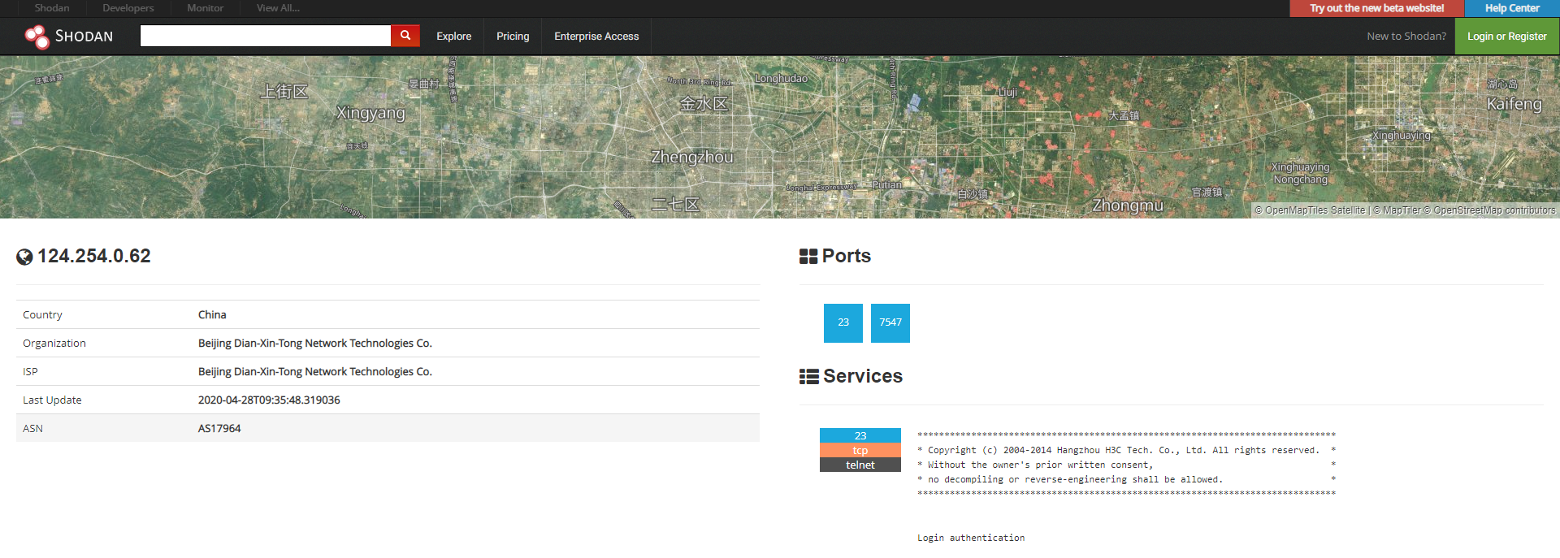Click the Kaifeng label on the map
The image size is (1560, 558).
1514,104
